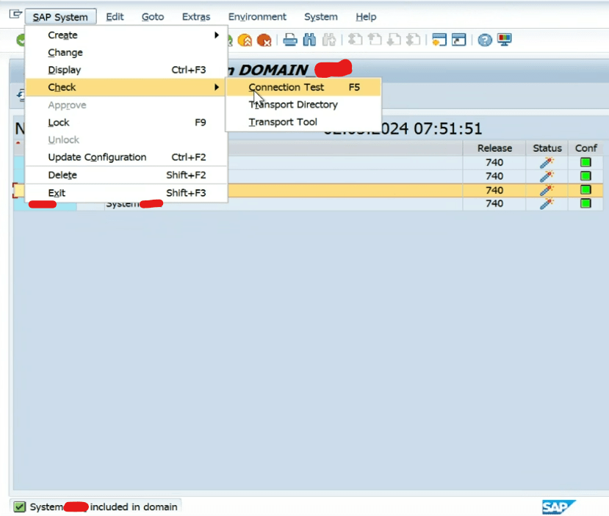609x516 pixels.
Task: Click the Last Page icon
Action: (x=414, y=40)
